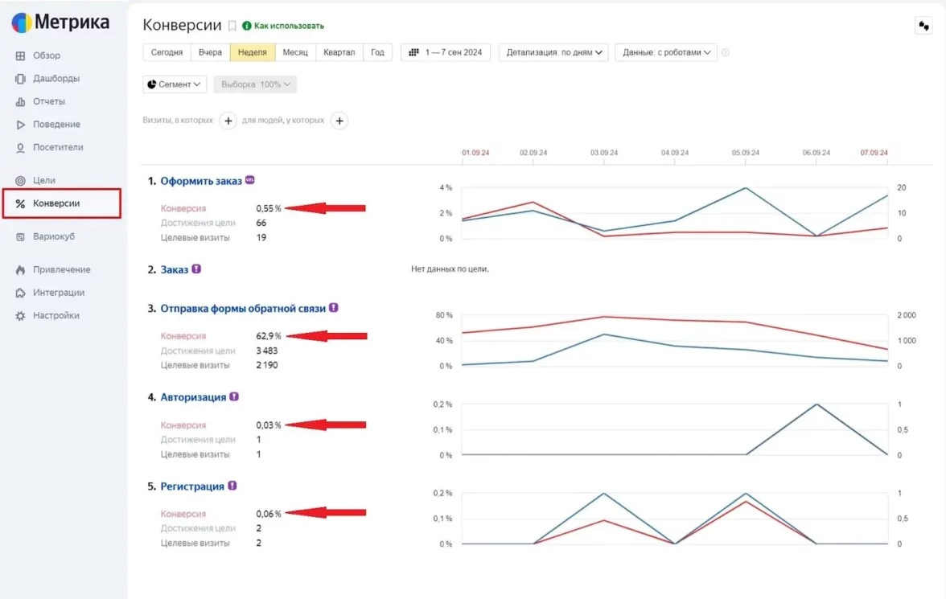The image size is (946, 599).
Task: Click the bookmark icon next to Конверсии title
Action: pyautogui.click(x=232, y=26)
